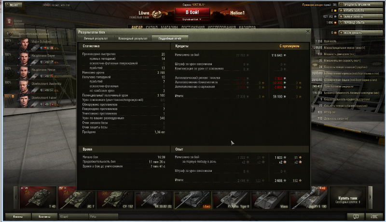The width and height of the screenshot is (386, 222).
Task: Select crew member Major Schubert portrait
Action: [24, 44]
